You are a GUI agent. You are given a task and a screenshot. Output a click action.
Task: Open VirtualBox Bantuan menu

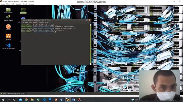pyautogui.click(x=31, y=4)
